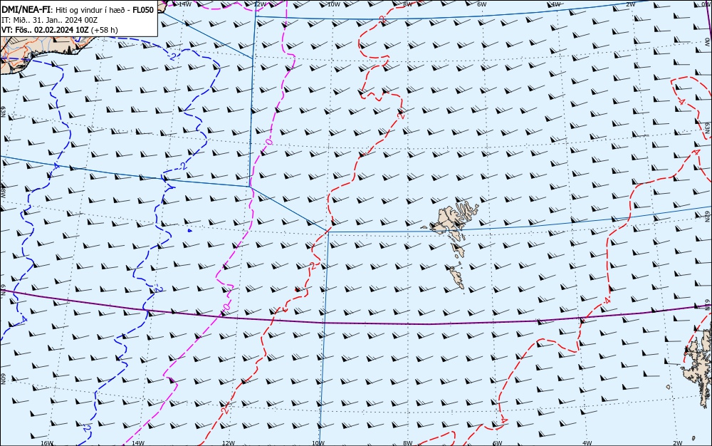Click the red "4" label near bottom 6W
This screenshot has width=712, height=446.
click(x=503, y=421)
